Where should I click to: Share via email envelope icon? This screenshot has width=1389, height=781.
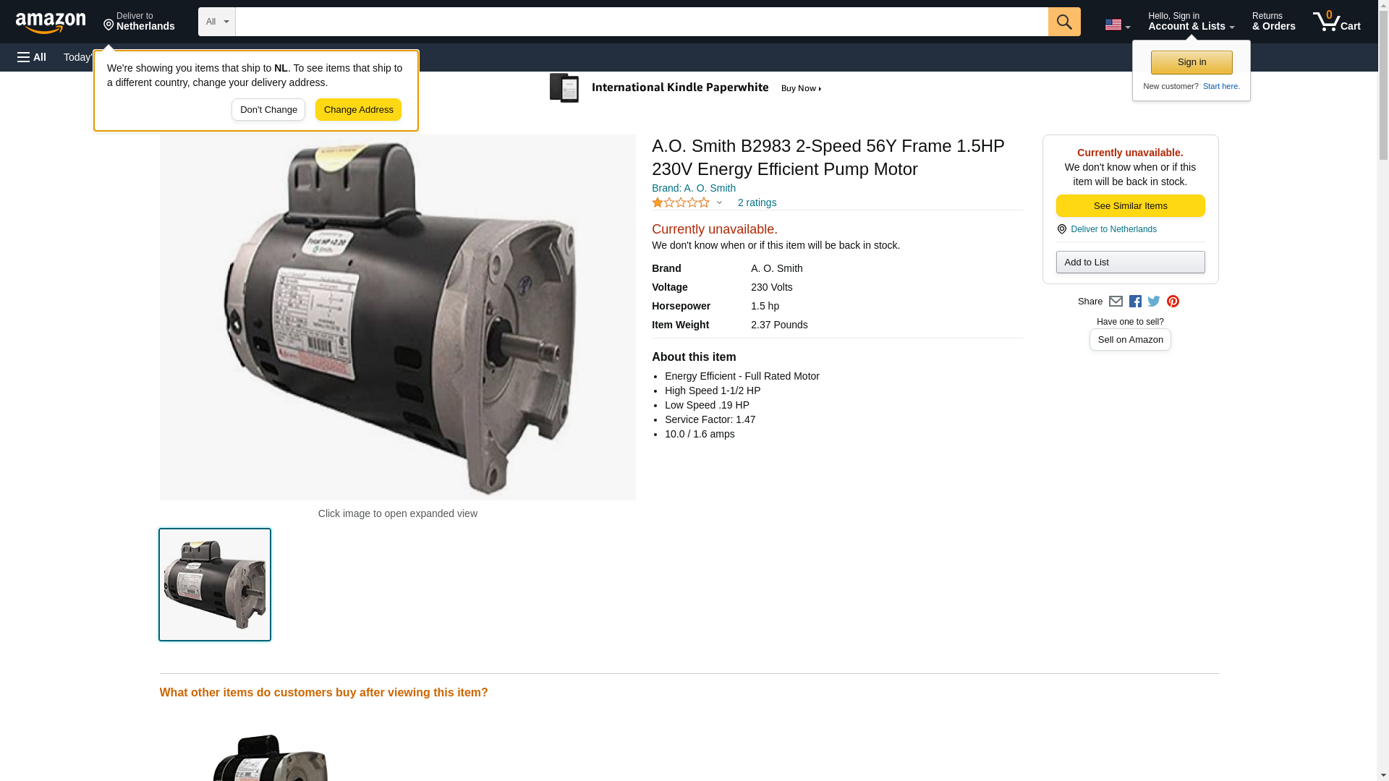[1116, 302]
